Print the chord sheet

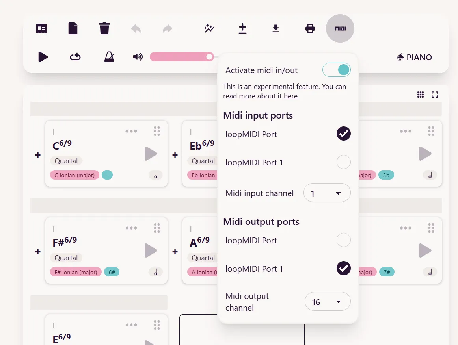(310, 29)
